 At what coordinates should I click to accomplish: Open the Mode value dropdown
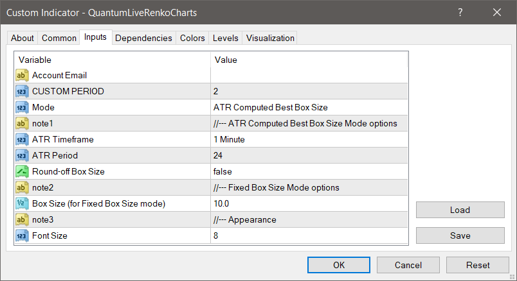click(x=309, y=107)
